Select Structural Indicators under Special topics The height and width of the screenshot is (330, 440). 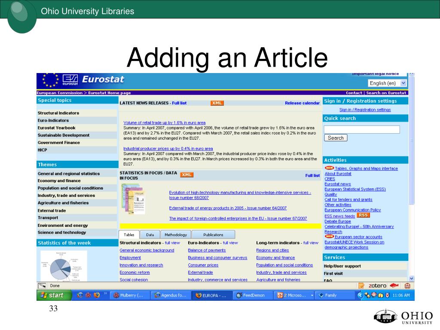(58, 113)
